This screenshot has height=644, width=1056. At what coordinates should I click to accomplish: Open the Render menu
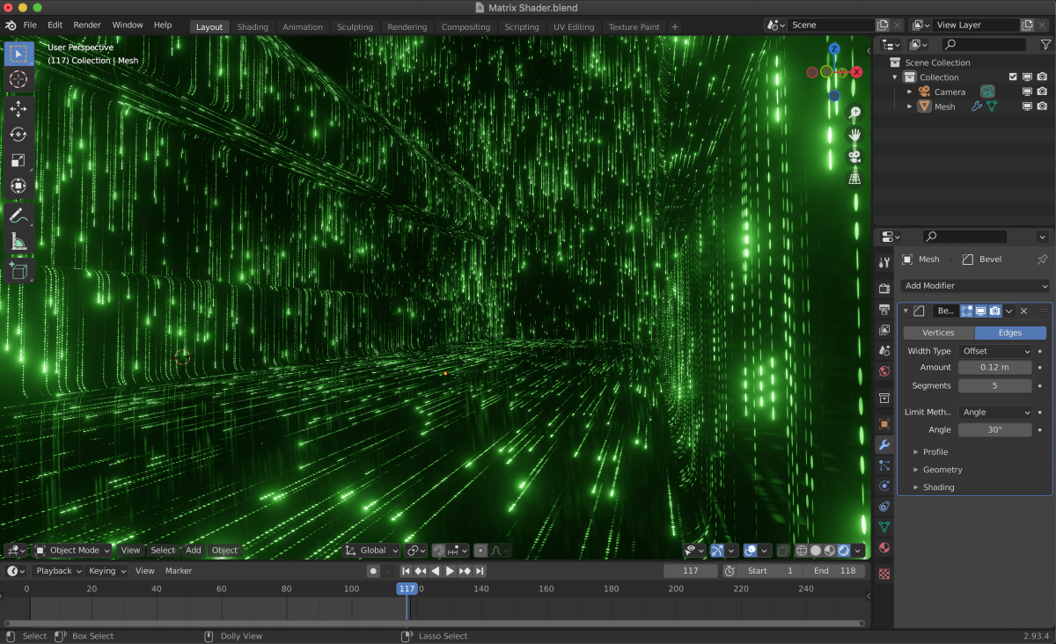point(87,26)
